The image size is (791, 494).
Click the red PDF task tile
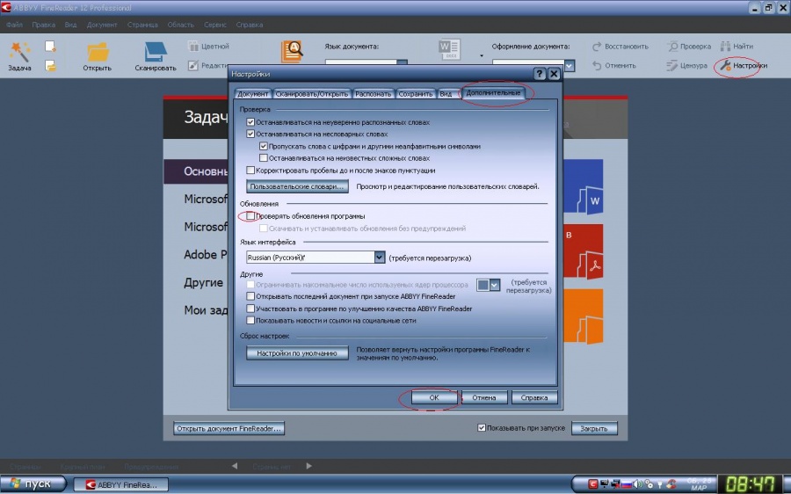(584, 251)
